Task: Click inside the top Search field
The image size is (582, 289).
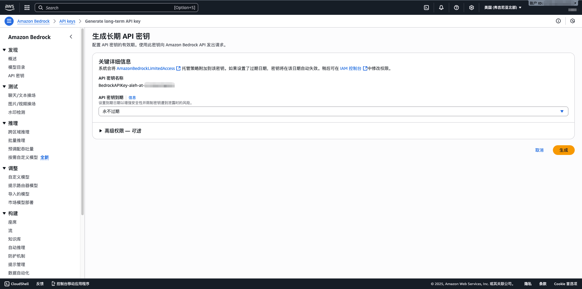Action: pos(116,7)
